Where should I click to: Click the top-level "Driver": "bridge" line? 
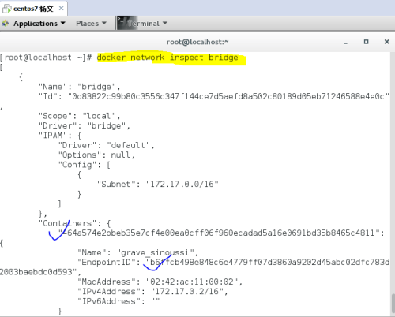(x=85, y=125)
